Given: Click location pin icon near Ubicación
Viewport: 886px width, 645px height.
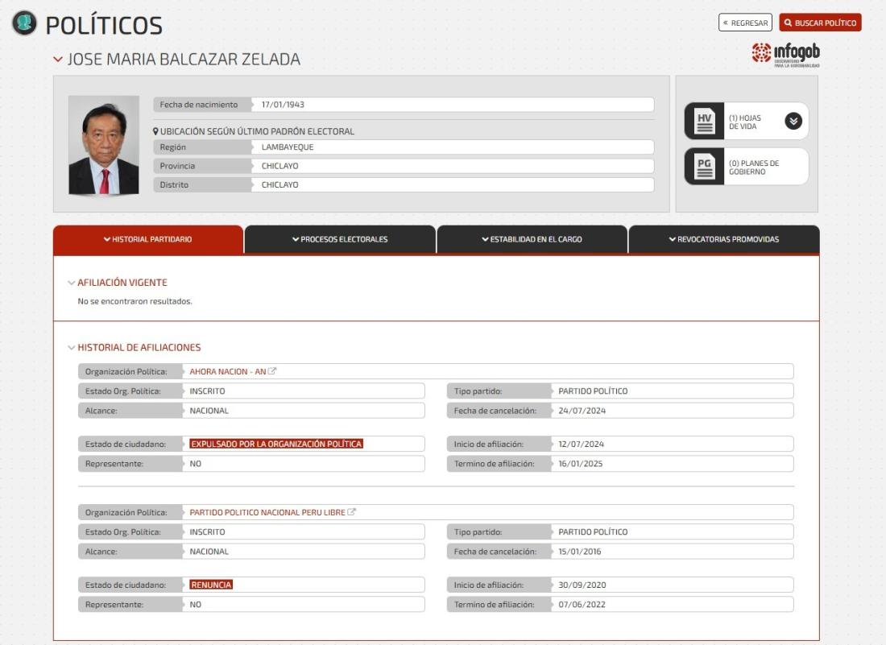Looking at the screenshot, I should tap(155, 131).
